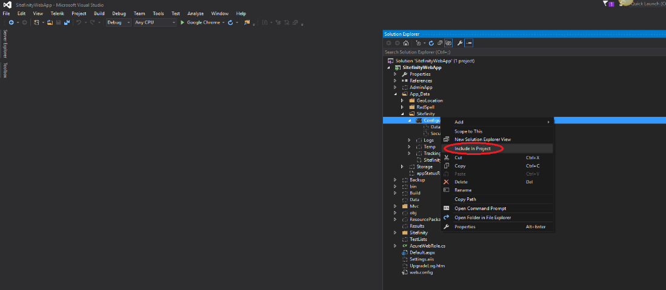Image resolution: width=666 pixels, height=290 pixels.
Task: Click the Navigate Backward toolbar icon
Action: [x=11, y=22]
